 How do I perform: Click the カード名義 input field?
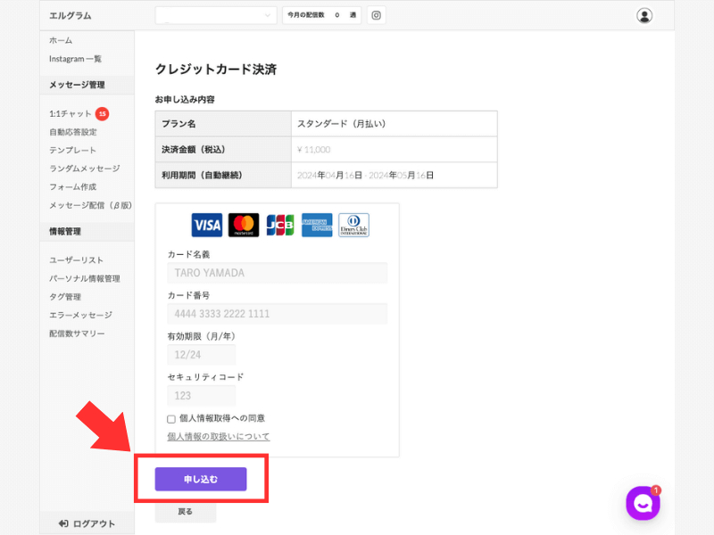coord(278,273)
